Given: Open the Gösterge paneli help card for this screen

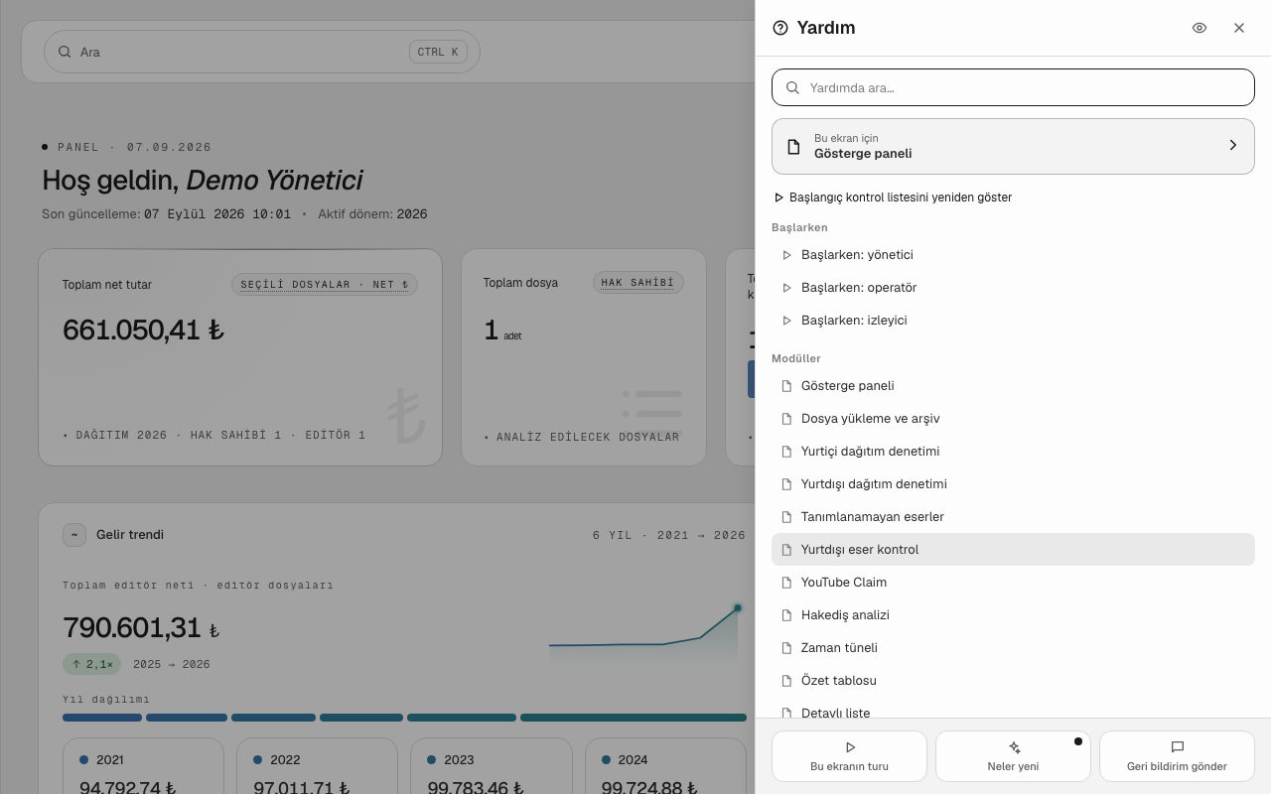Looking at the screenshot, I should [1013, 146].
